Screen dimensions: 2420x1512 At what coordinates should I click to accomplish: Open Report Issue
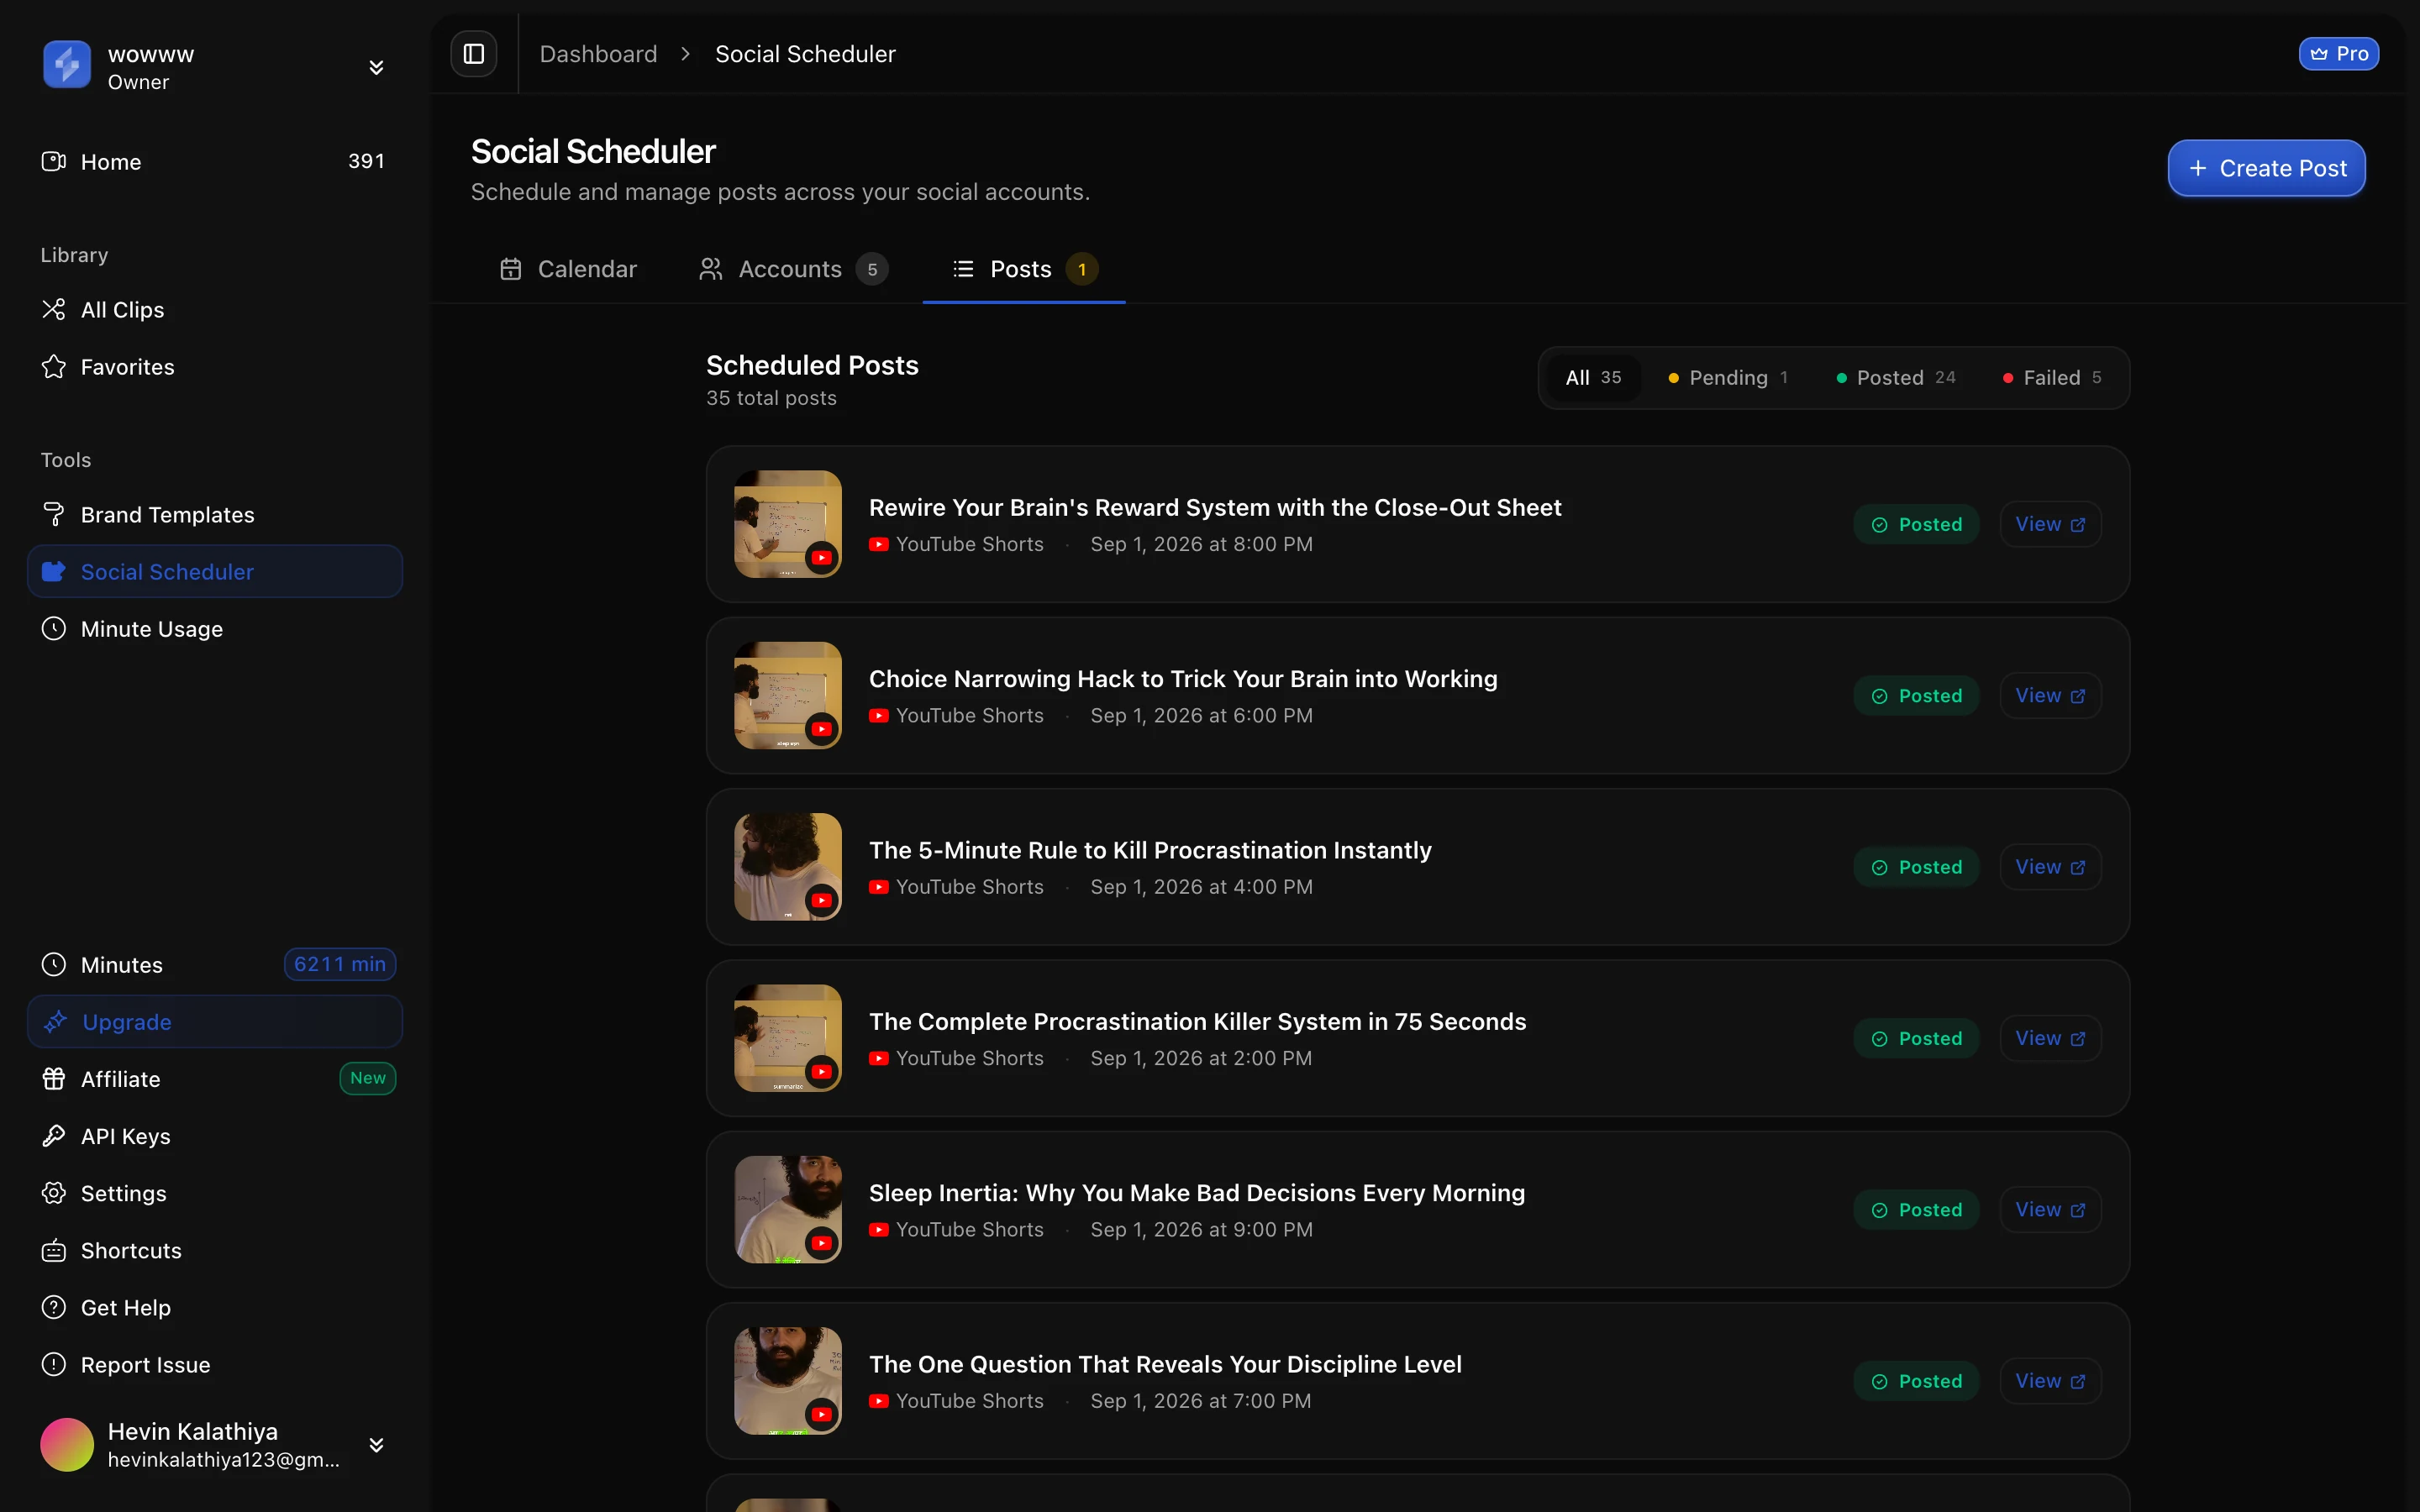pyautogui.click(x=214, y=1365)
